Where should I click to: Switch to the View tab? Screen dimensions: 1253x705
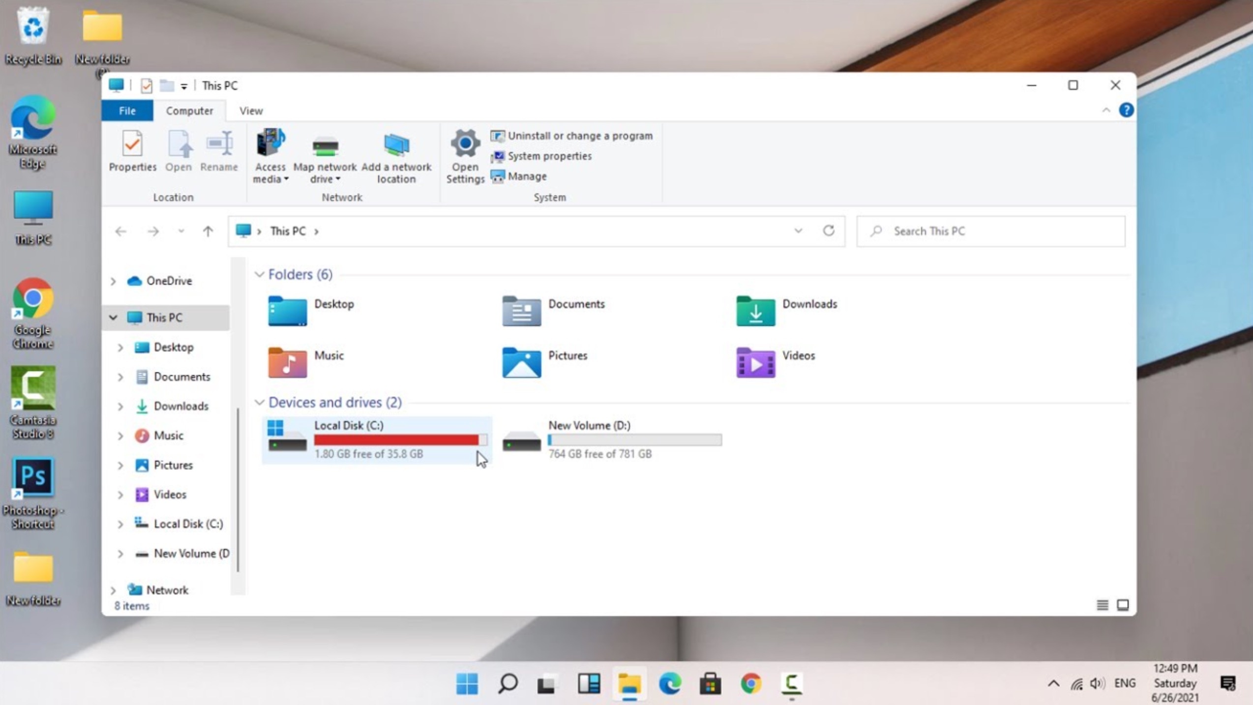point(250,110)
